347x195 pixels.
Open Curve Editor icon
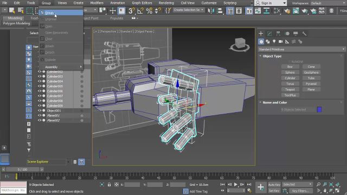[258, 10]
